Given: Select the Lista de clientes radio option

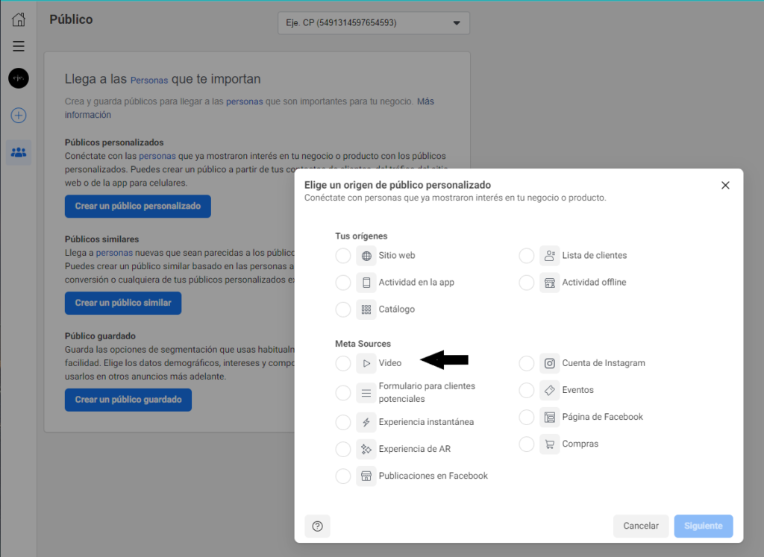Looking at the screenshot, I should click(527, 256).
